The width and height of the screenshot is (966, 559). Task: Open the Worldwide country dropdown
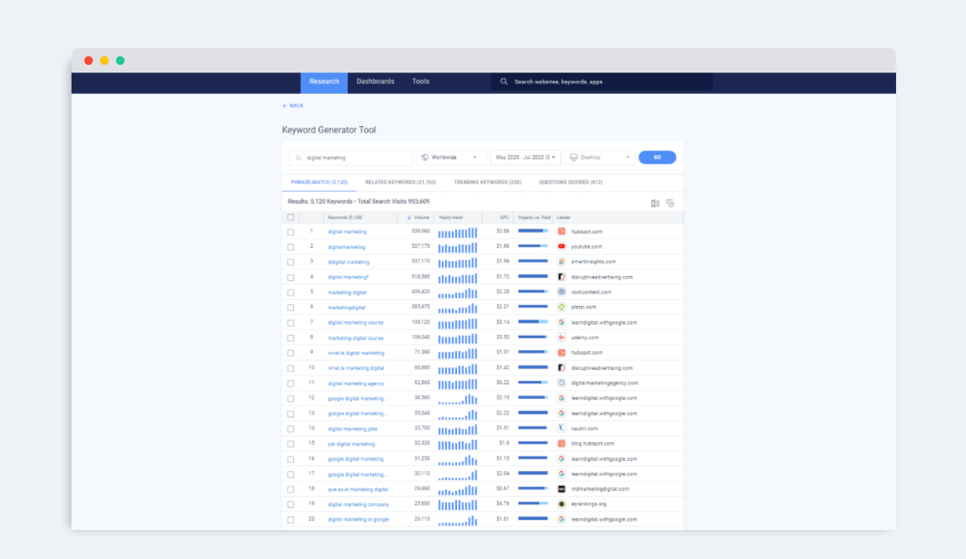tap(451, 158)
